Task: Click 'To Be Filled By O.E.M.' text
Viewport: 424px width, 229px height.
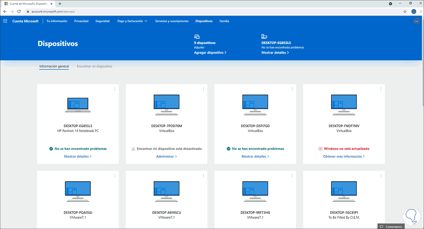Action: coord(344,217)
